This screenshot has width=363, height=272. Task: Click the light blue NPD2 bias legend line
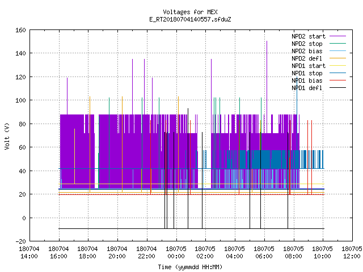click(337, 51)
